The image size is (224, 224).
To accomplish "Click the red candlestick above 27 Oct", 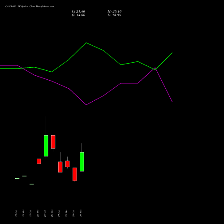I will pos(60,167).
